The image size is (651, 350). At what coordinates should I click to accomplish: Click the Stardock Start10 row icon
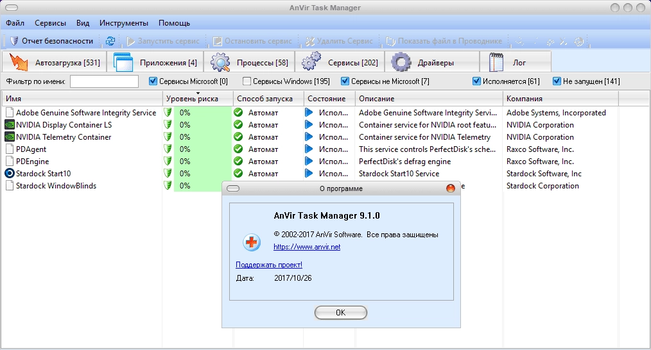coord(9,173)
